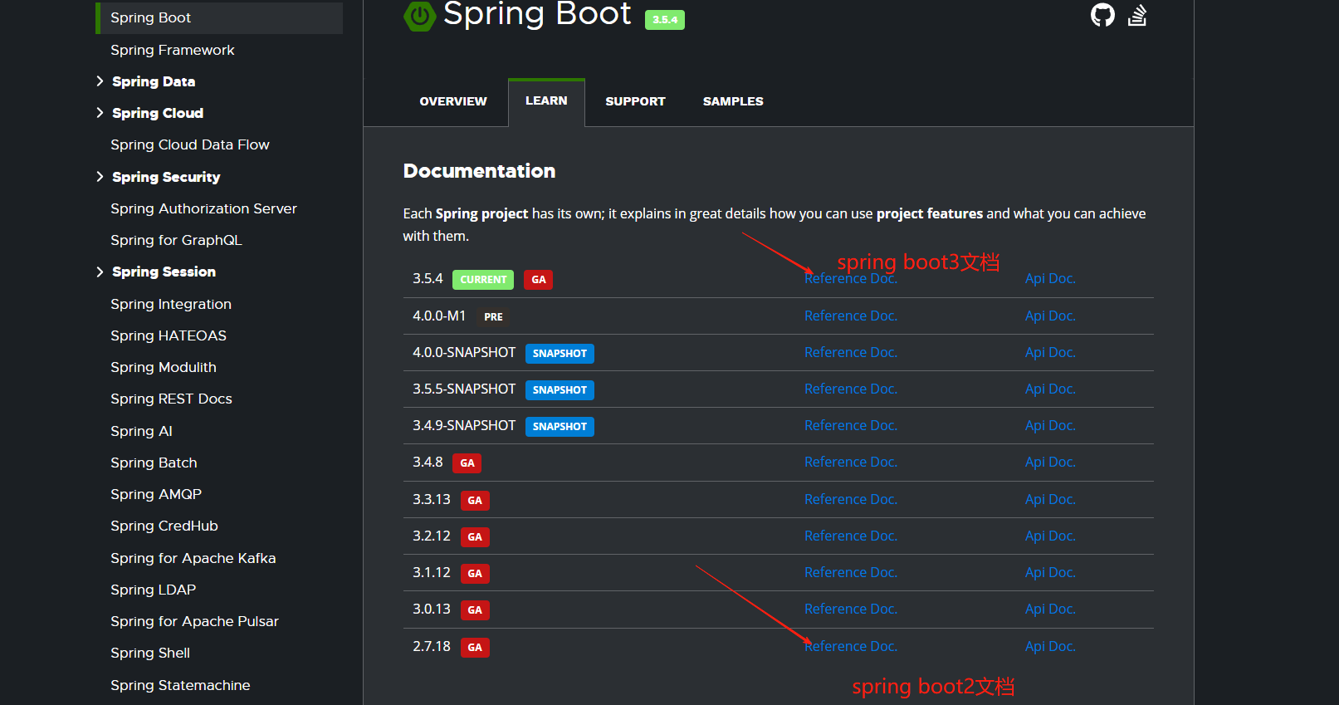This screenshot has width=1339, height=705.
Task: Open Reference Doc. for version 3.4.8
Action: 851,462
